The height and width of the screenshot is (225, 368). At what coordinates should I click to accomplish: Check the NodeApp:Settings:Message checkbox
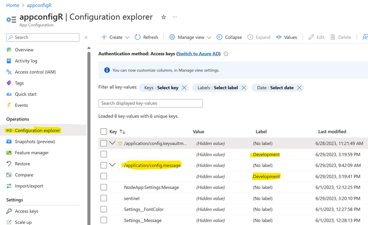click(104, 187)
